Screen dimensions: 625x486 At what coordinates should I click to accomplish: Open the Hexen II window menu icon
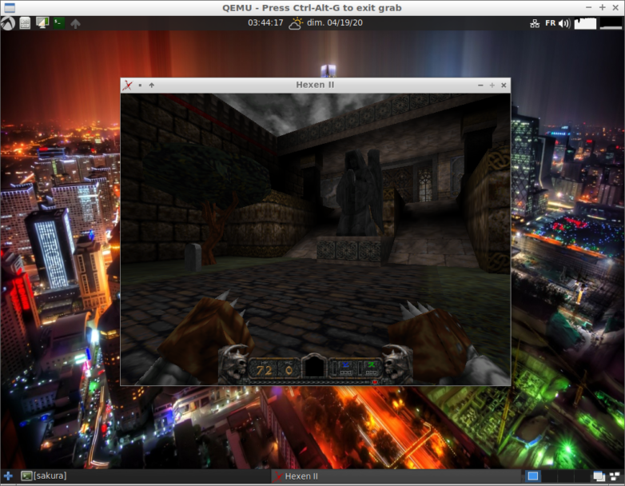coord(127,86)
